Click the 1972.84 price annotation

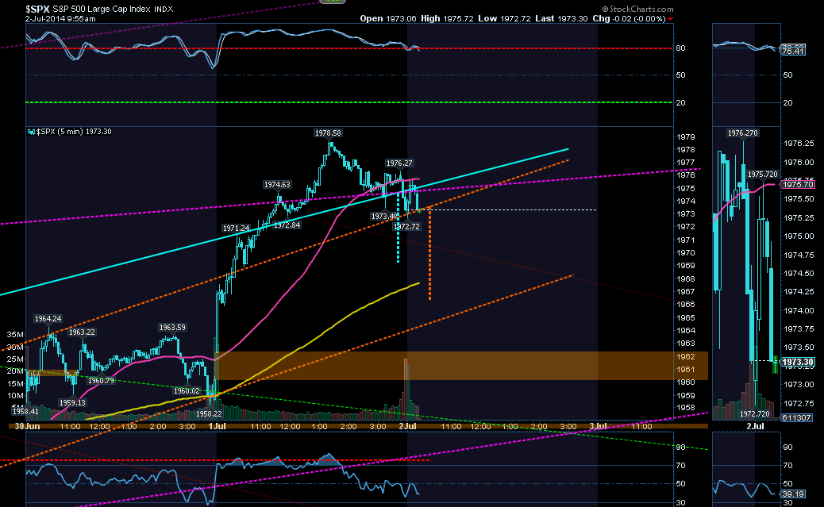coord(287,225)
